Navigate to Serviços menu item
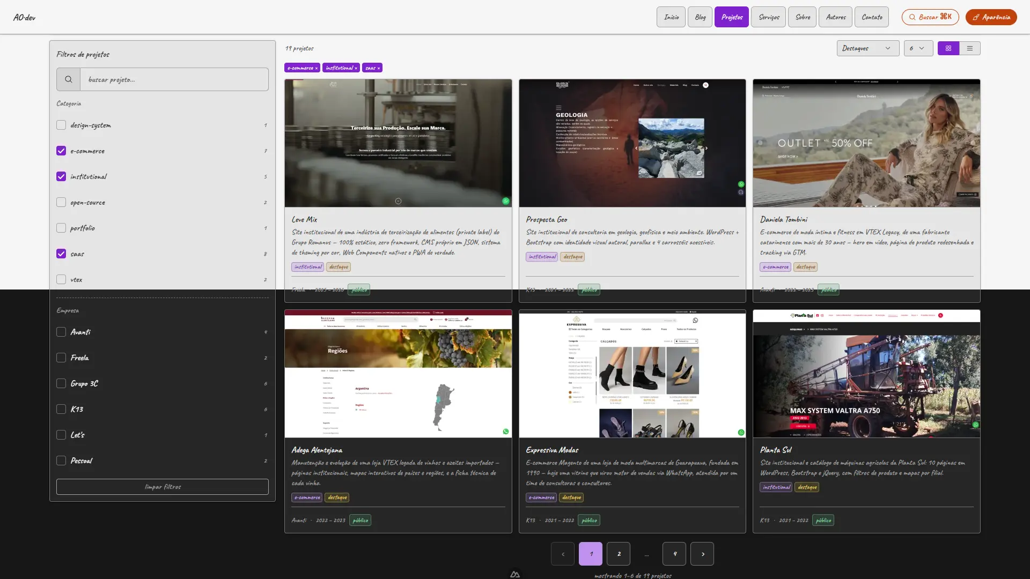This screenshot has height=579, width=1030. coord(768,17)
